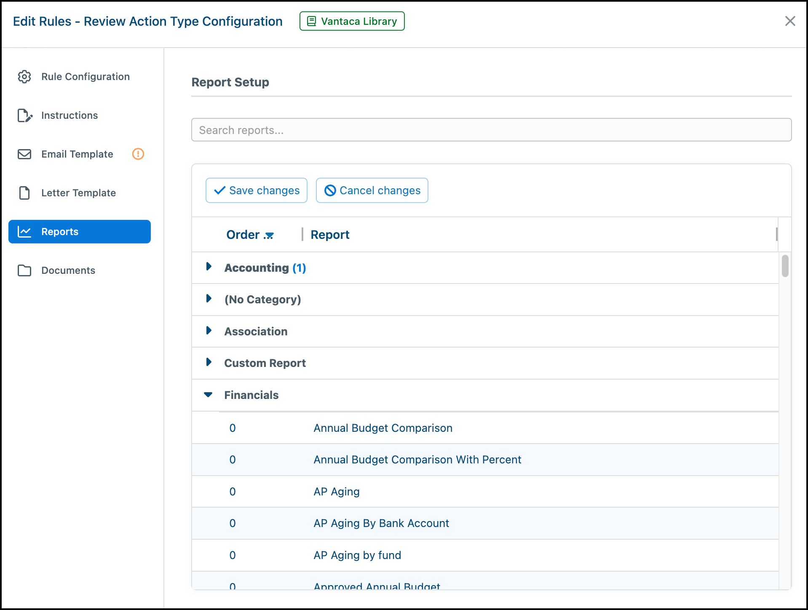This screenshot has height=610, width=808.
Task: Open the Reports sidebar section
Action: point(80,232)
